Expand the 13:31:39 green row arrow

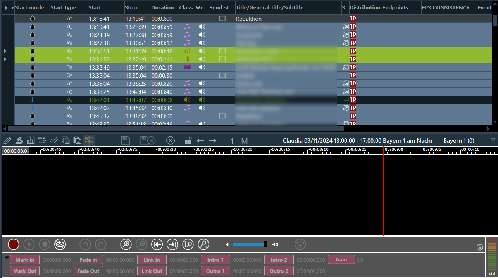pos(5,59)
